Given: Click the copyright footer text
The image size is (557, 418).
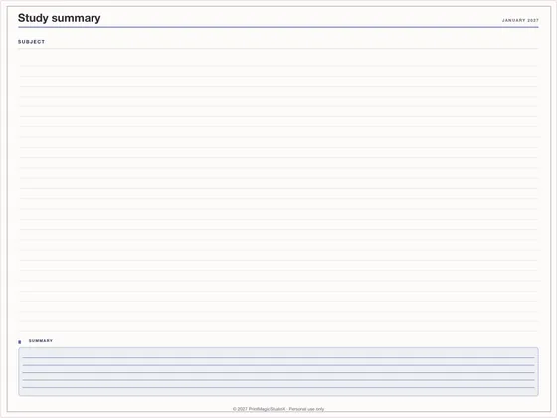Looking at the screenshot, I should pyautogui.click(x=278, y=409).
